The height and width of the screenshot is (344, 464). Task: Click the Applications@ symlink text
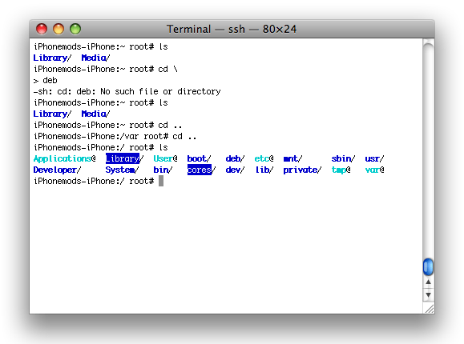pos(64,158)
